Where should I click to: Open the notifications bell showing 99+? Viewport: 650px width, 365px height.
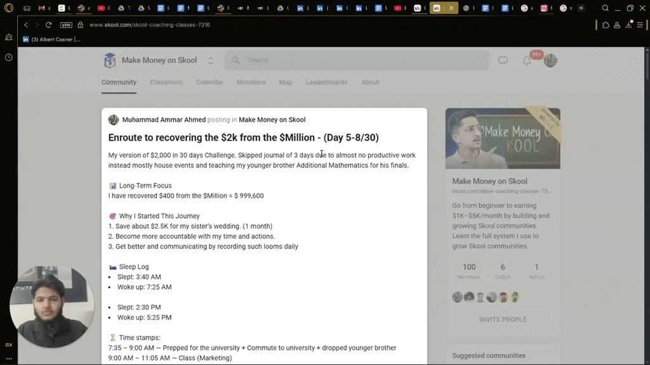click(526, 60)
